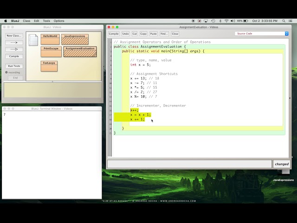Click the screen recording status icon
The width and height of the screenshot is (297, 223).
[x=193, y=21]
